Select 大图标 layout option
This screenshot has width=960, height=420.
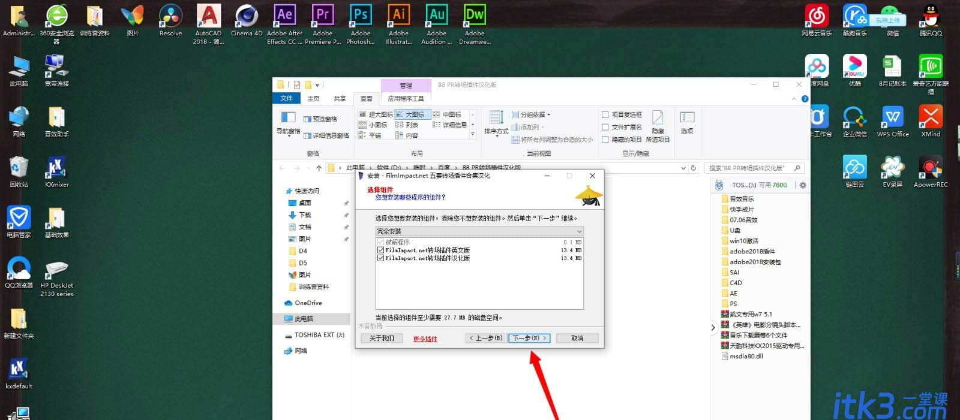[x=413, y=114]
